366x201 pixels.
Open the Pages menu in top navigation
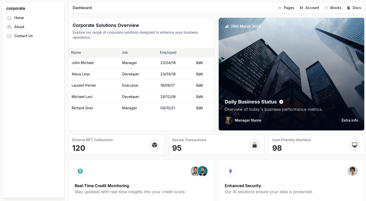tap(286, 8)
